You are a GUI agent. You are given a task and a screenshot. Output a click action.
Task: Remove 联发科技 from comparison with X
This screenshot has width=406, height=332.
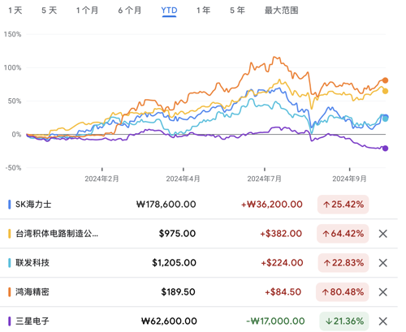pos(382,263)
